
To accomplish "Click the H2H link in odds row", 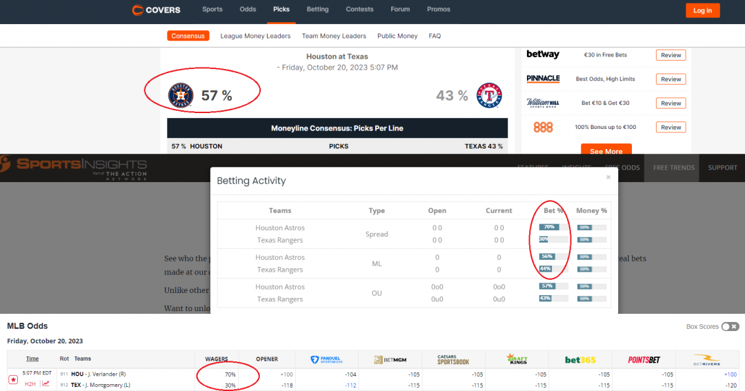I will [30, 384].
